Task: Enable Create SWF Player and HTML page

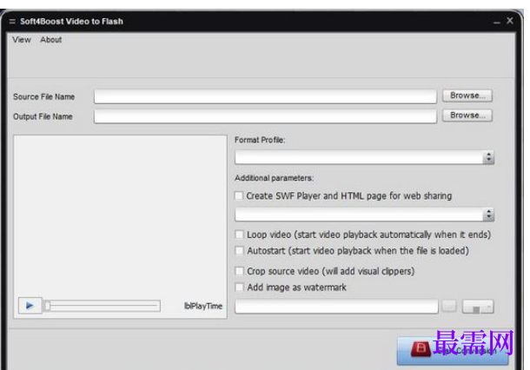Action: click(x=239, y=195)
